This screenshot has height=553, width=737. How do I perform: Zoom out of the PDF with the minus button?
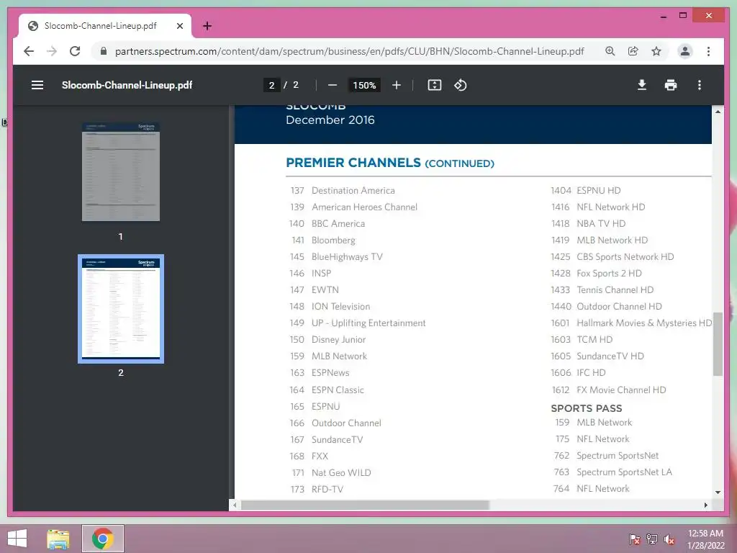tap(333, 85)
